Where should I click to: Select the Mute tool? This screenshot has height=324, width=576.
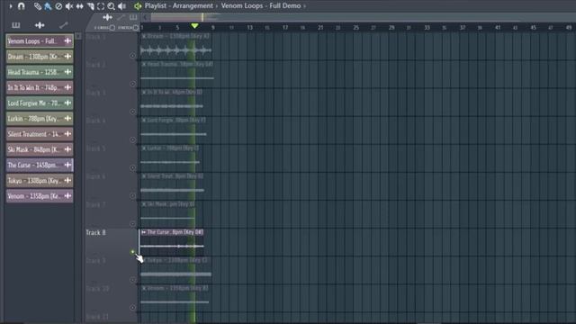(68, 6)
